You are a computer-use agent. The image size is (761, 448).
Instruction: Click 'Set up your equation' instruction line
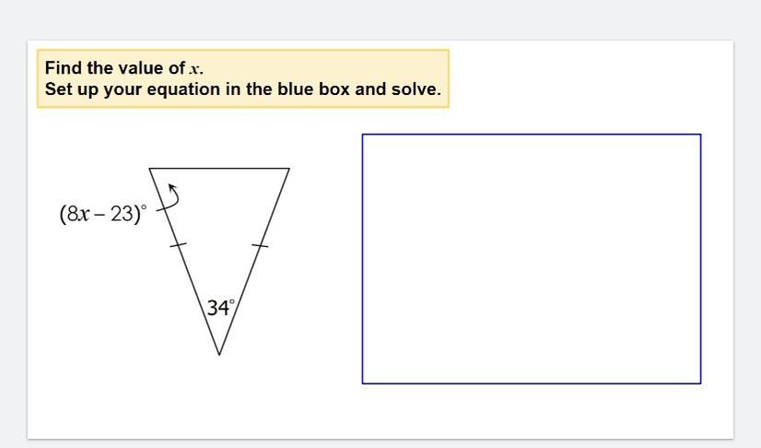coord(242,90)
